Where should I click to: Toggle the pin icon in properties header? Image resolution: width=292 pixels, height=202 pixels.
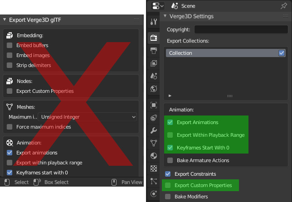[284, 6]
